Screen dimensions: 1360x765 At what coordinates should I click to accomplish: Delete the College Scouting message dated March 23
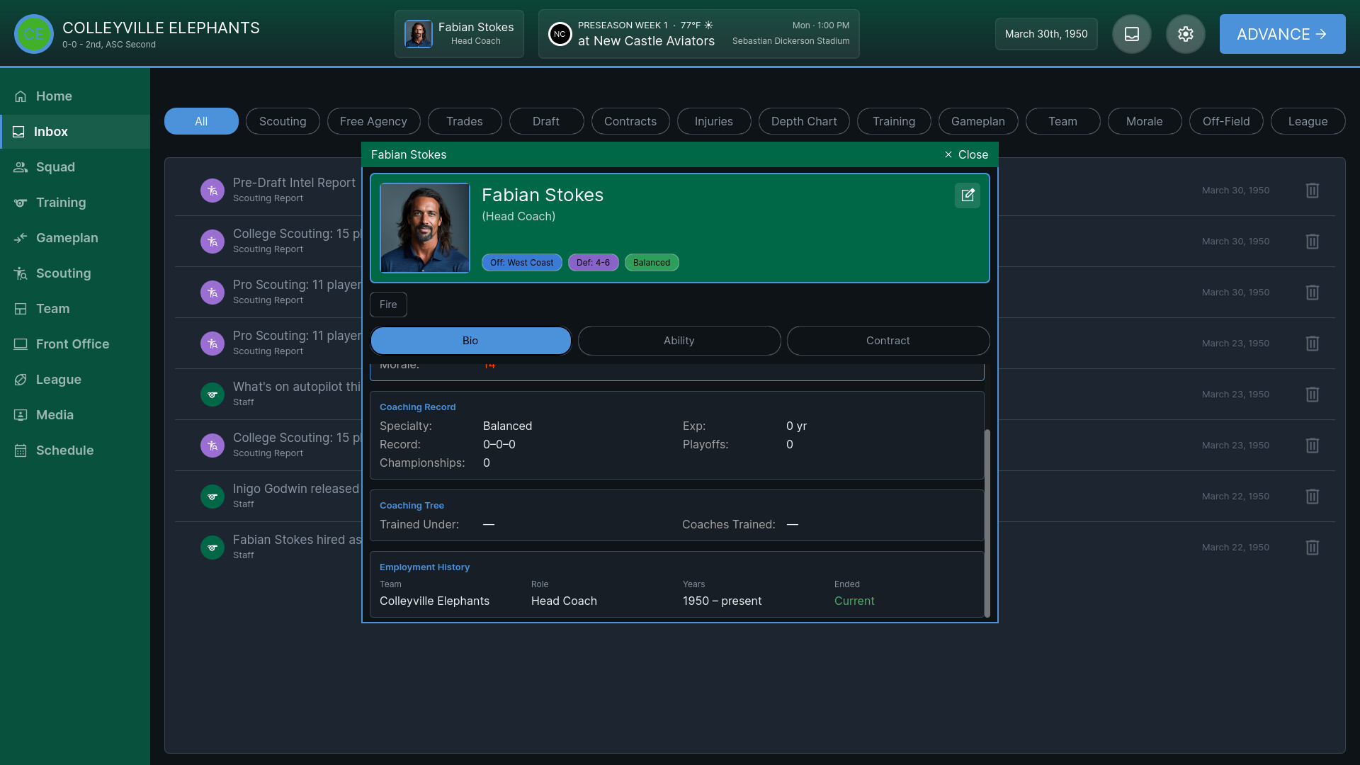click(1313, 446)
